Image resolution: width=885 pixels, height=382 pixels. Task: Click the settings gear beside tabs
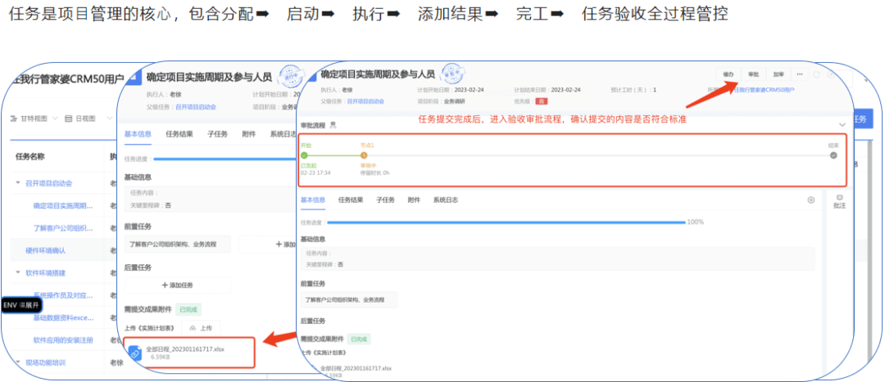810,200
